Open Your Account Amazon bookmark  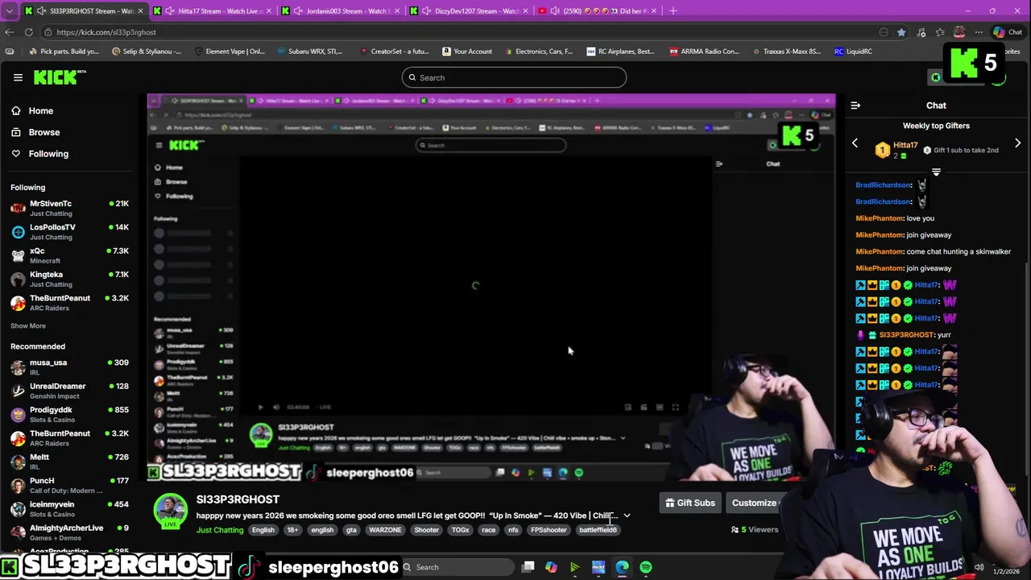point(466,52)
